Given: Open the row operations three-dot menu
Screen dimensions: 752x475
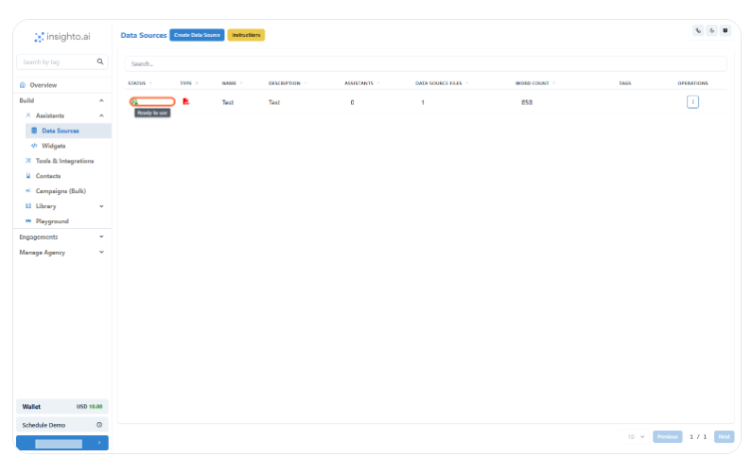Looking at the screenshot, I should click(x=692, y=101).
